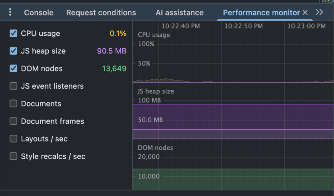Enable the Document frames checkbox
The height and width of the screenshot is (196, 334).
(13, 121)
